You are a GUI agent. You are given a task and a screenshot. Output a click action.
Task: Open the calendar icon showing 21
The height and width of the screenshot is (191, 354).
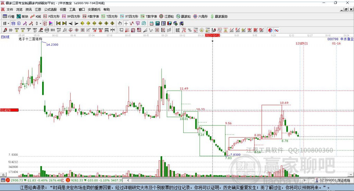click(x=151, y=23)
